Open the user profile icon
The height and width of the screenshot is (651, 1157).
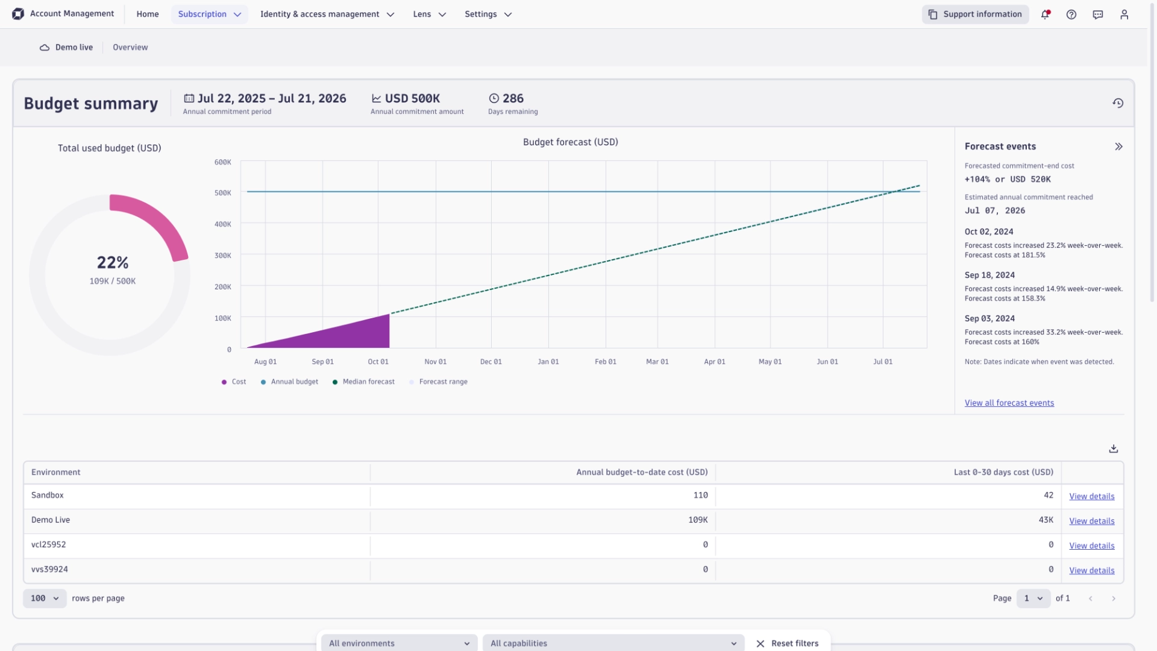click(x=1124, y=14)
